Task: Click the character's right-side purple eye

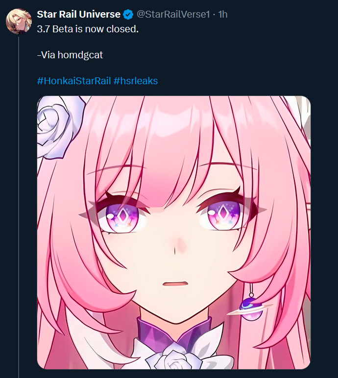Action: [224, 215]
